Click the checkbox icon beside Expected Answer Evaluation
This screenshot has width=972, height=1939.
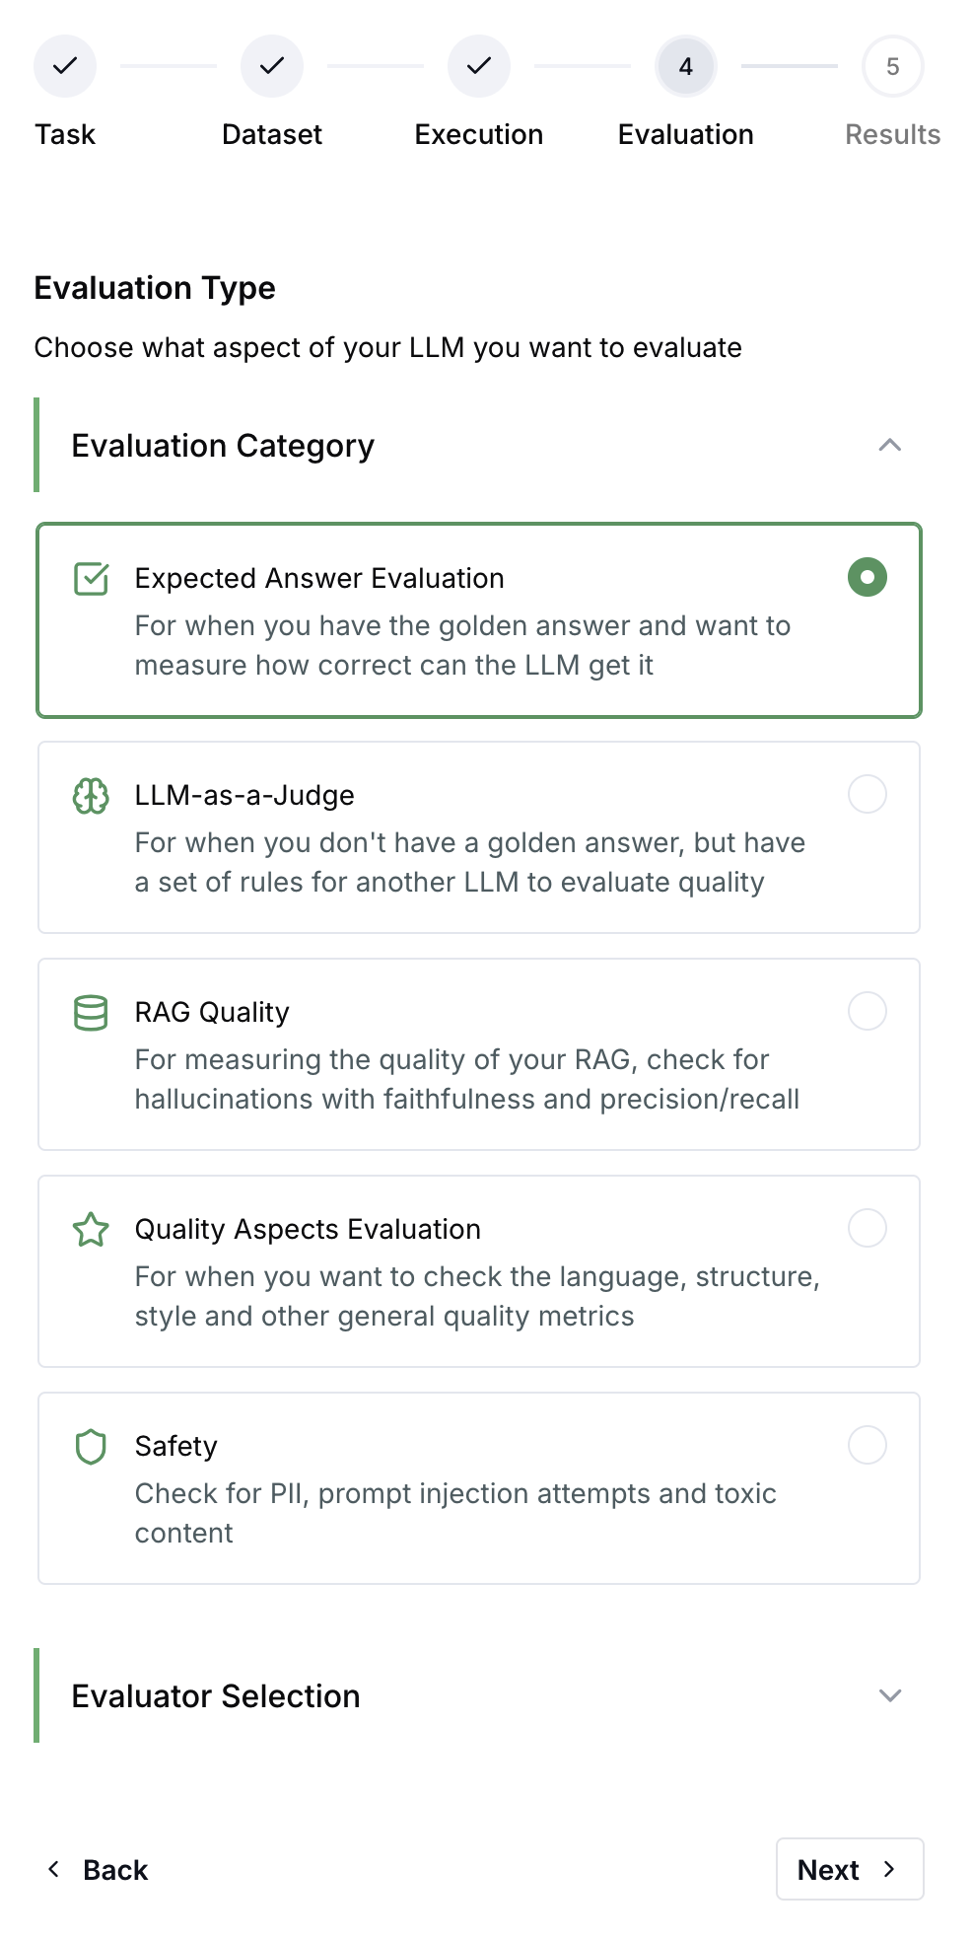click(x=92, y=579)
